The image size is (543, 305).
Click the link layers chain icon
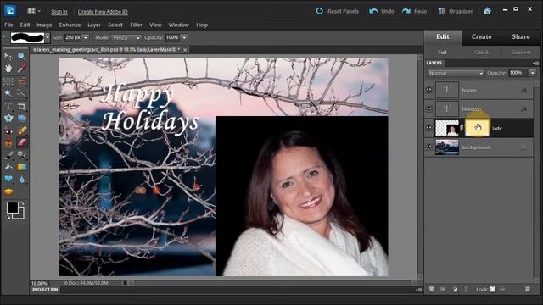tap(466, 289)
